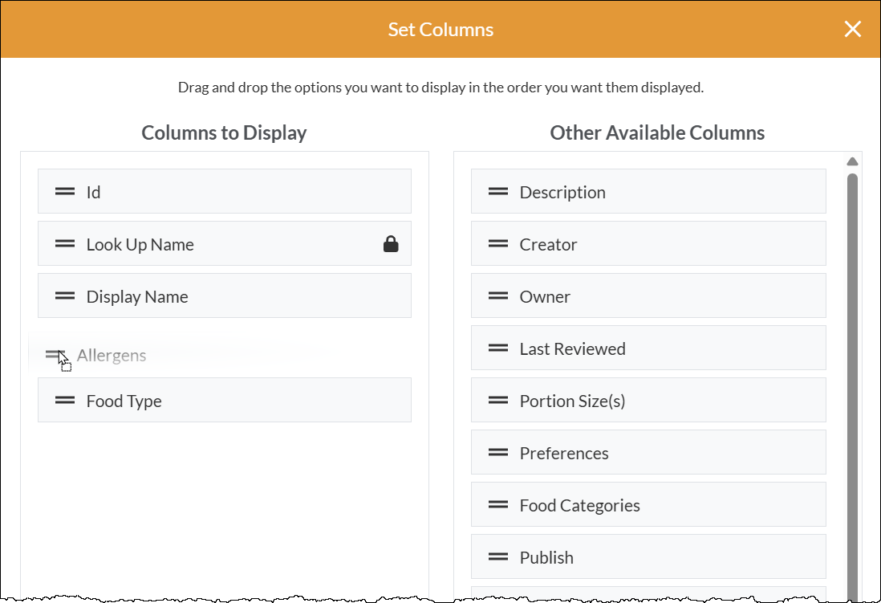Grab the drag handle beside Description
Image resolution: width=881 pixels, height=603 pixels.
[x=497, y=192]
